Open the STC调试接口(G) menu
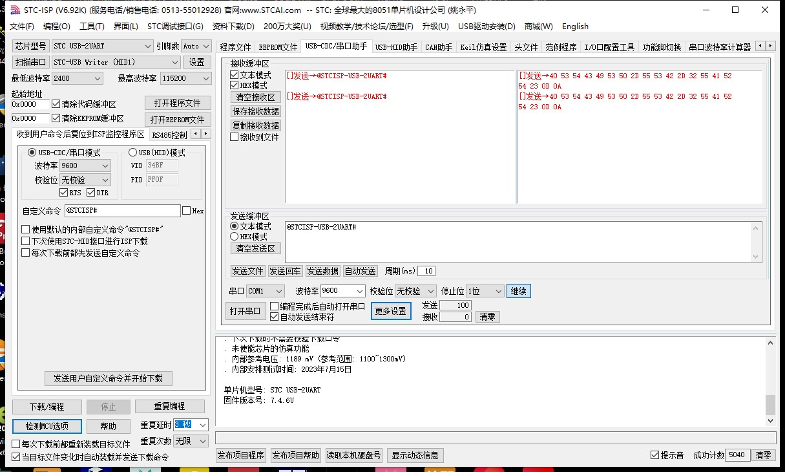The width and height of the screenshot is (785, 472). pyautogui.click(x=175, y=27)
